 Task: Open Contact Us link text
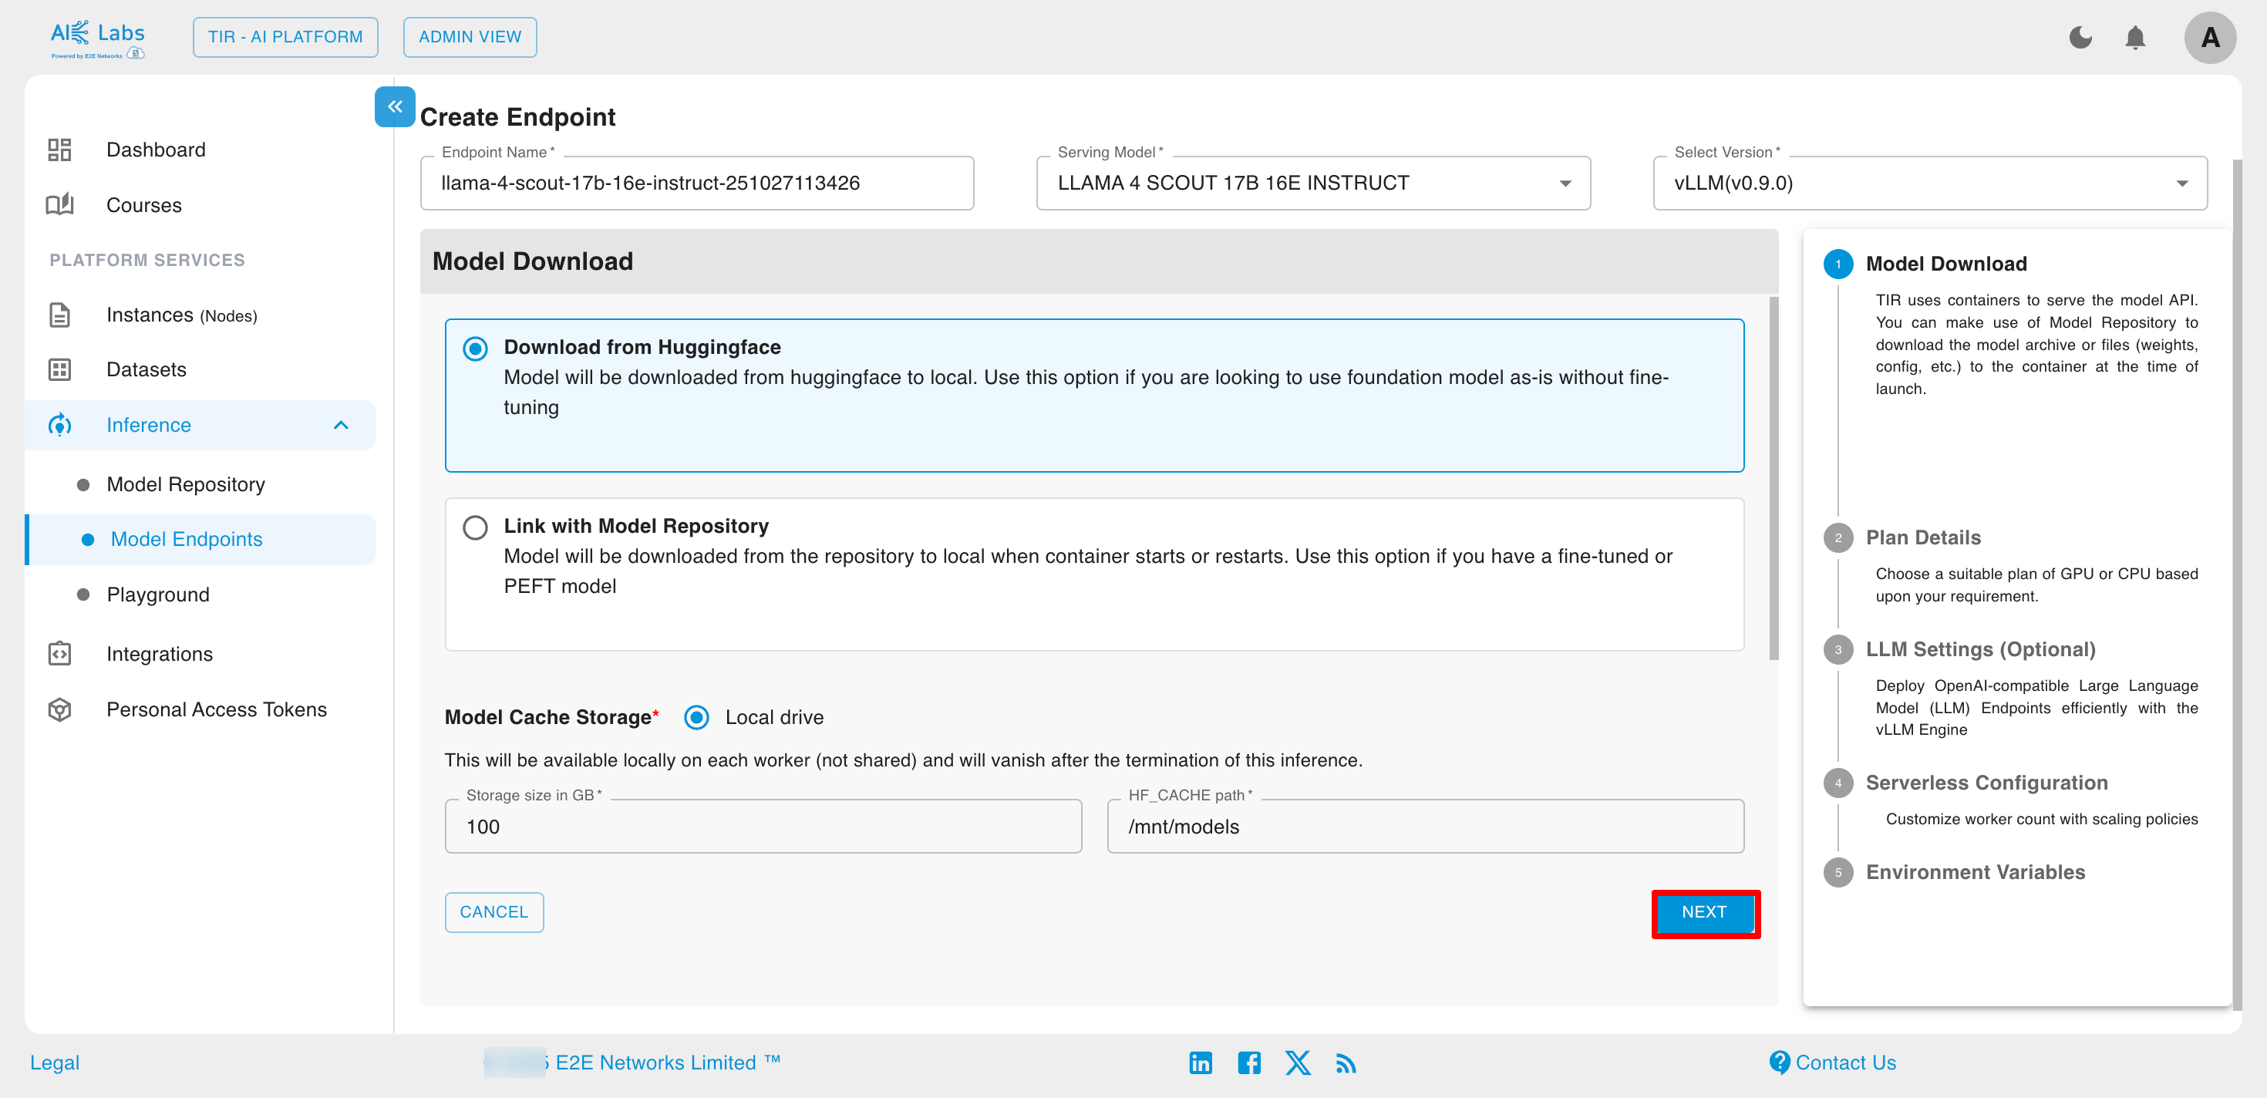[1845, 1063]
